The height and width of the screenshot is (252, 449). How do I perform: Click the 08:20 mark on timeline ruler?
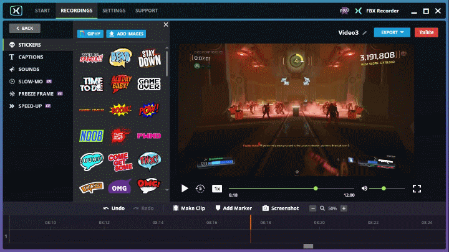[x=319, y=223]
